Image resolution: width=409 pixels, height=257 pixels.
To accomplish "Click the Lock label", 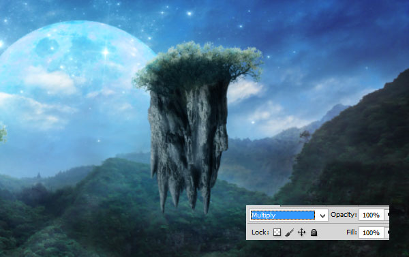I will point(260,232).
